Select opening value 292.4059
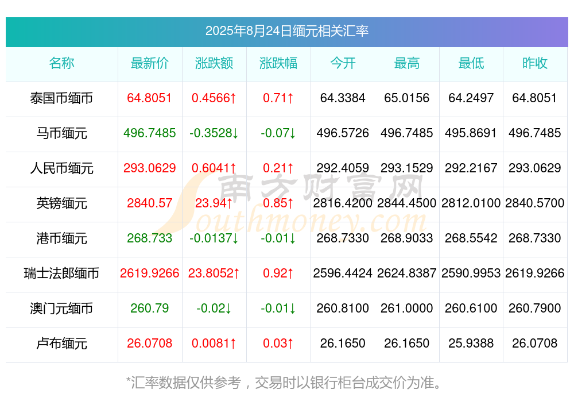The image size is (574, 401). point(343,168)
